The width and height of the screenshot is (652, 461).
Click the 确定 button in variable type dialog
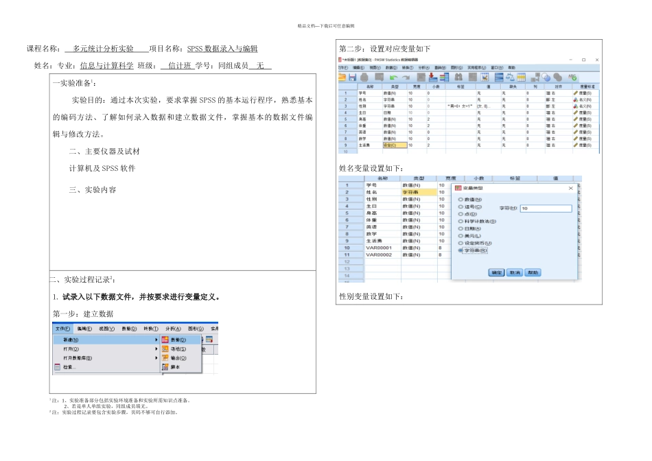point(496,273)
